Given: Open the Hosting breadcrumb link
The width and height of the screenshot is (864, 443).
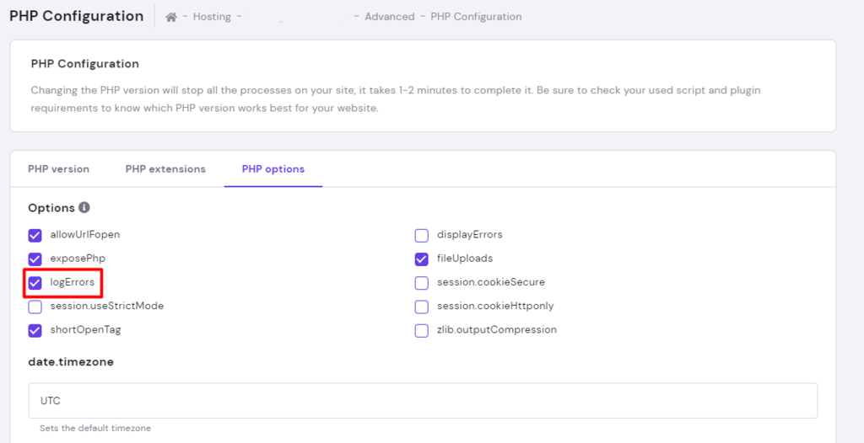Looking at the screenshot, I should (211, 17).
